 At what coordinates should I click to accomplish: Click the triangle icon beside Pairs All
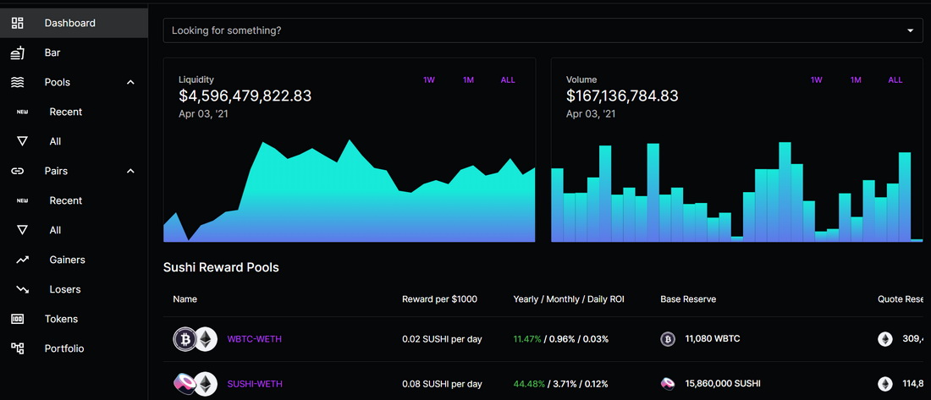tap(22, 230)
